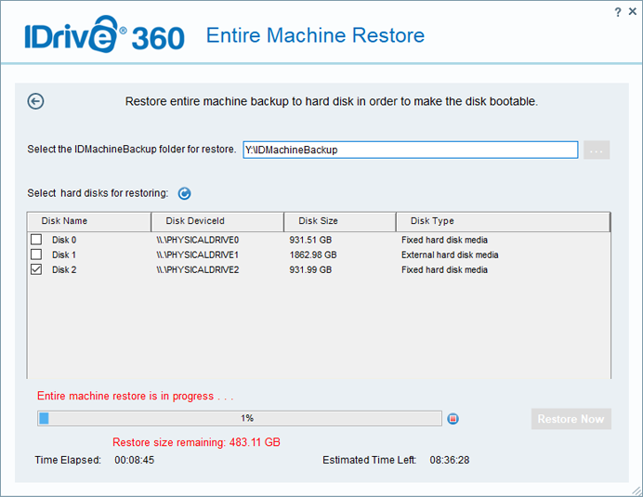The image size is (643, 497).
Task: Click the Entire Machine Restore title text
Action: tap(315, 35)
